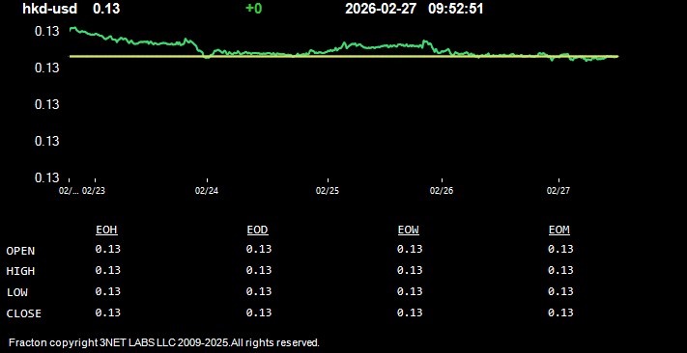Select the EOD CLOSE value

coord(259,312)
